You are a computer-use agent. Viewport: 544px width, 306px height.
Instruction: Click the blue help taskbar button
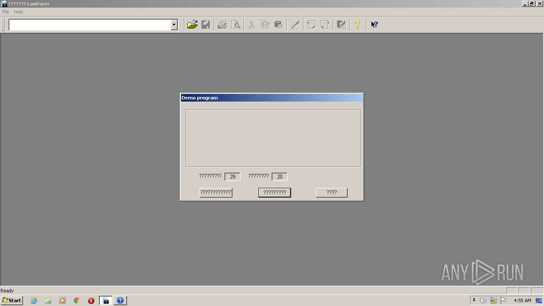pyautogui.click(x=120, y=300)
